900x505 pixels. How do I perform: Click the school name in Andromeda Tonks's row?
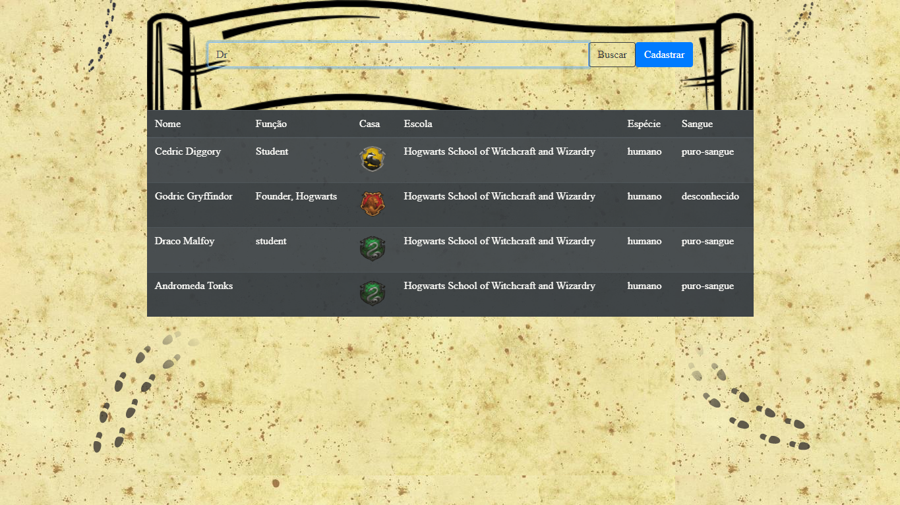(500, 286)
